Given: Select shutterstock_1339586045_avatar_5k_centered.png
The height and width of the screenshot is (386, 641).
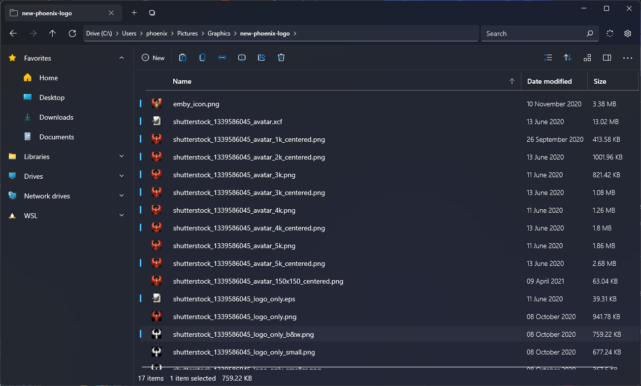Looking at the screenshot, I should coord(389,263).
